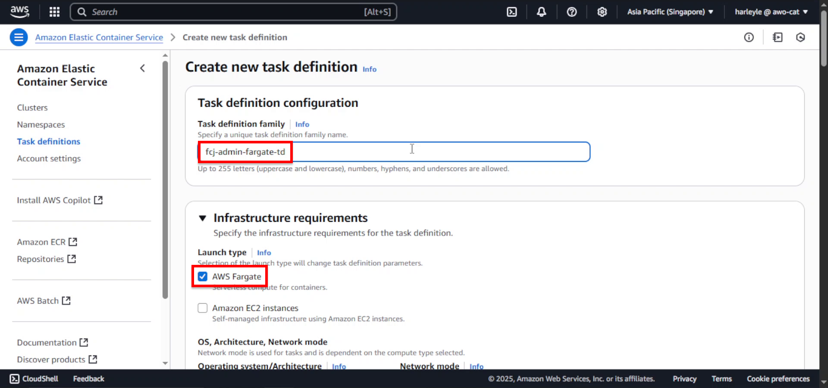The height and width of the screenshot is (388, 828).
Task: Open the harleyle @ awo-cat account menu
Action: 771,12
